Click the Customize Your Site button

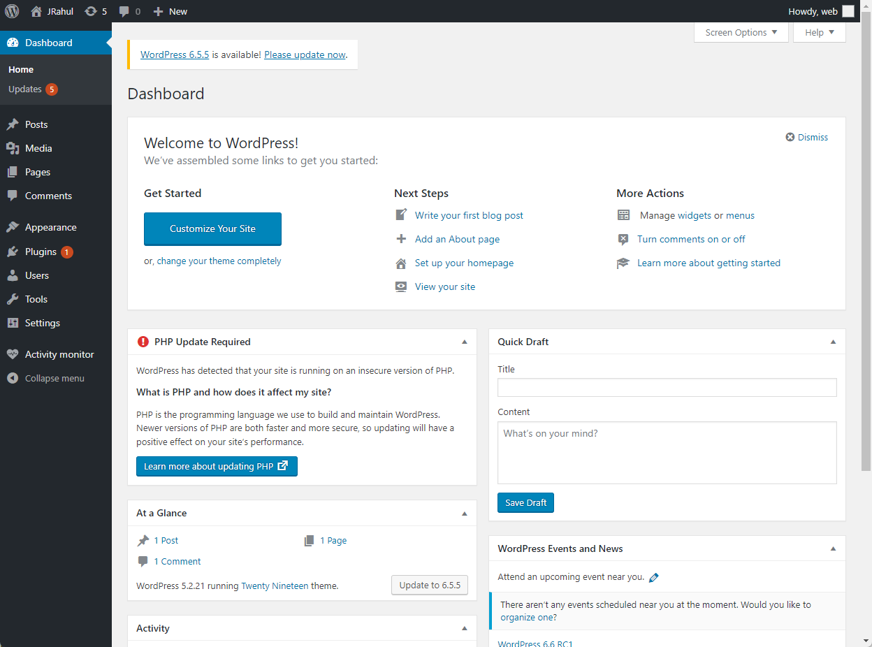coord(212,228)
